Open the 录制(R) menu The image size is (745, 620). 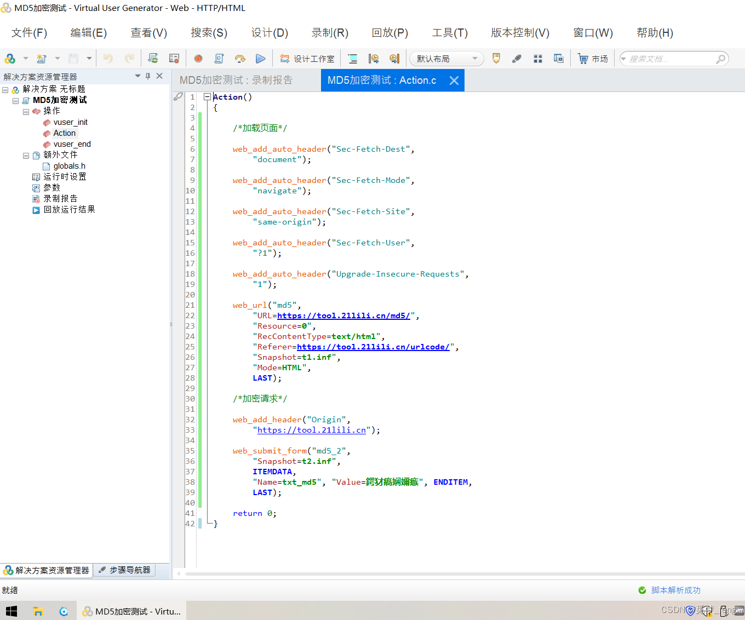(x=330, y=33)
